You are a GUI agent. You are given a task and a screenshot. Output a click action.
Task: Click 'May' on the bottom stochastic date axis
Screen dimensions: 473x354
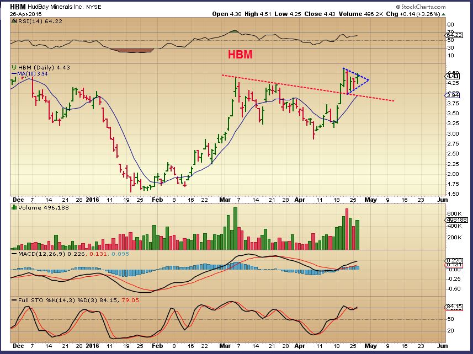click(x=371, y=346)
